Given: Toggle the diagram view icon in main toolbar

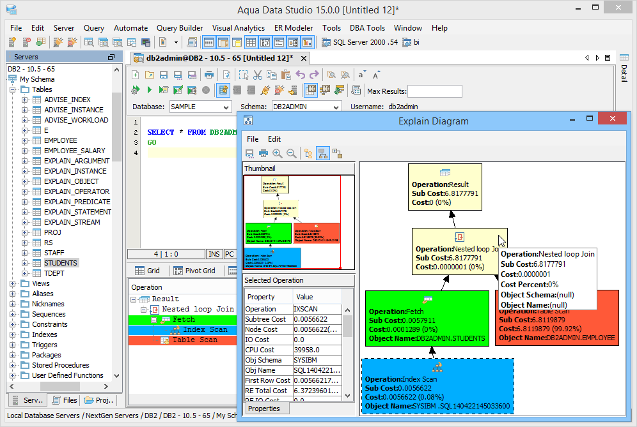Looking at the screenshot, I should click(x=294, y=42).
